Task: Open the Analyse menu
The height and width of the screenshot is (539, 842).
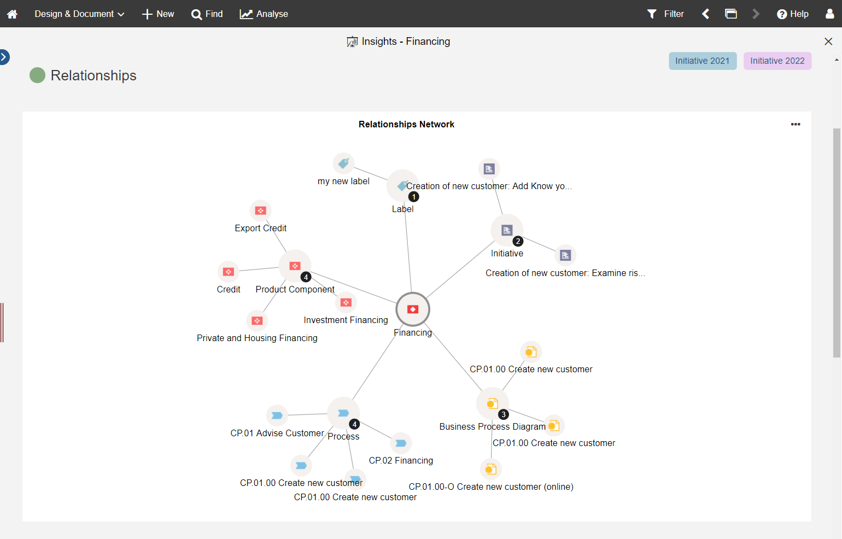Action: 264,14
